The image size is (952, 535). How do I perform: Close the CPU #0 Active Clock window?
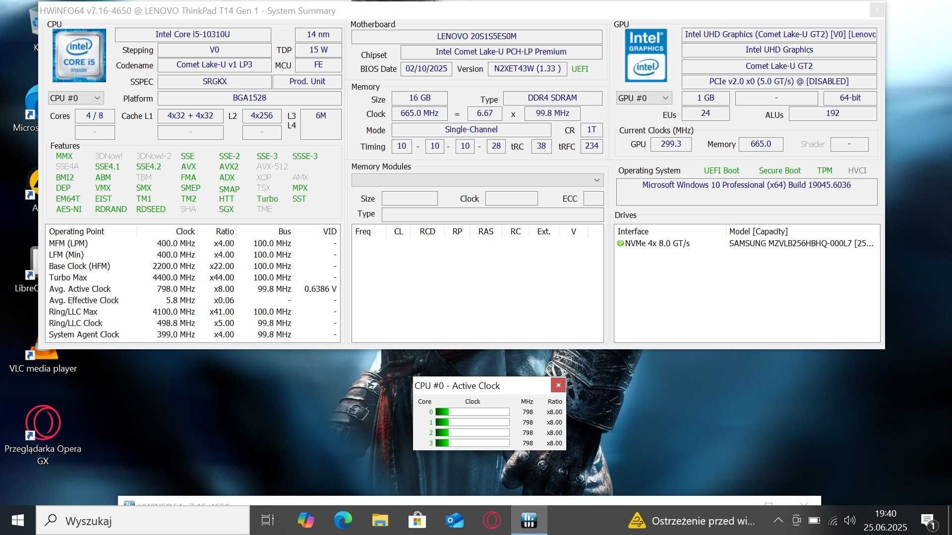click(558, 385)
